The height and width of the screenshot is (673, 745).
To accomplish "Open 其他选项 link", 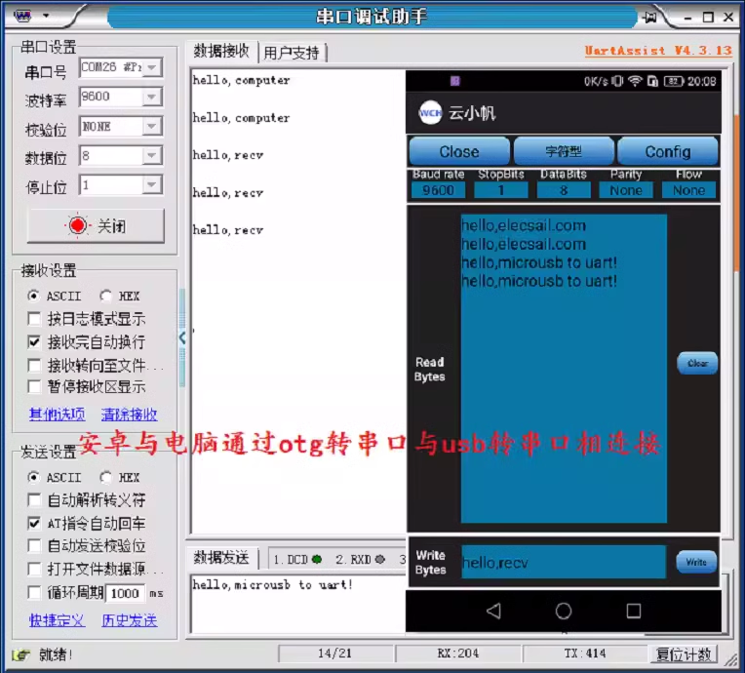I will tap(57, 415).
